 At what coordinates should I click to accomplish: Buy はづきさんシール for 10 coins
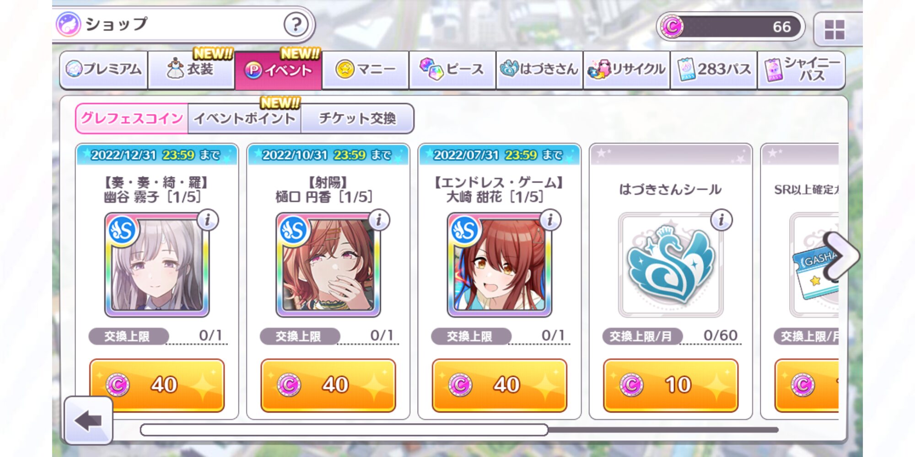671,385
